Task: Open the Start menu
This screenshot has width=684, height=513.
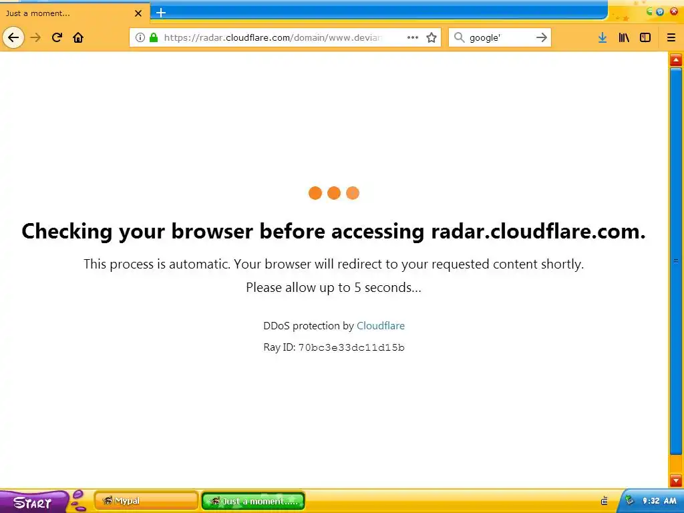Action: [33, 502]
